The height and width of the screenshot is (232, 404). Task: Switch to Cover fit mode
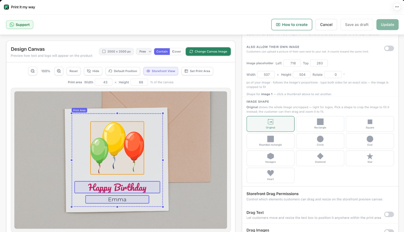coord(176,51)
